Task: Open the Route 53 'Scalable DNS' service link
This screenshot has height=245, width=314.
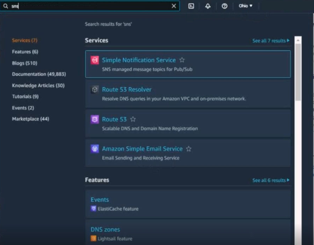Action: pos(114,119)
